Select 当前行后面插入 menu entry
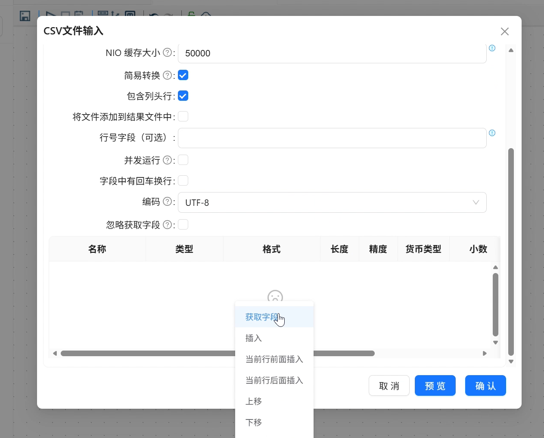This screenshot has width=544, height=438. pyautogui.click(x=274, y=380)
